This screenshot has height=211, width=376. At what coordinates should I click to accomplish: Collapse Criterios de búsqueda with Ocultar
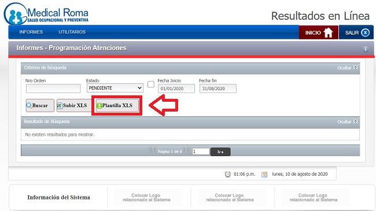tap(348, 68)
